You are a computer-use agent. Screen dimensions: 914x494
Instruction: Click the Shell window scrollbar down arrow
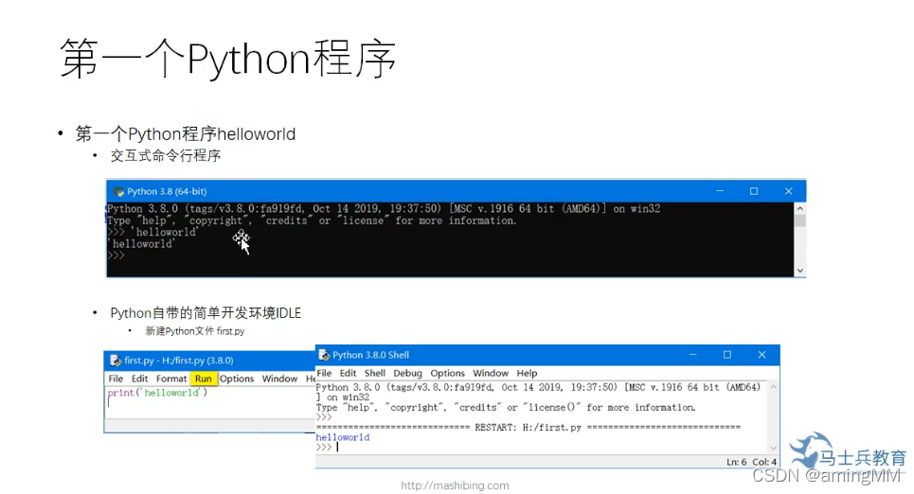tap(774, 448)
